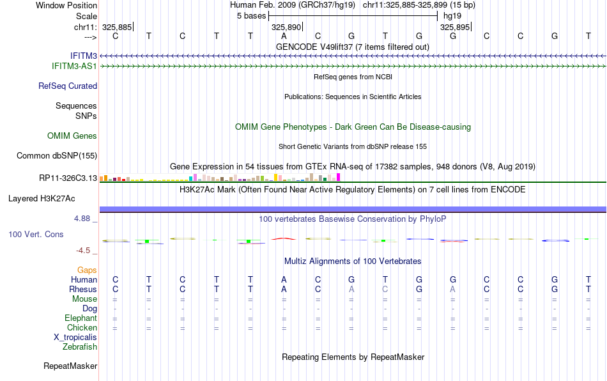Click the cyan bar in GTEx expression chart
Screen dimensions: 607x381
[191, 179]
